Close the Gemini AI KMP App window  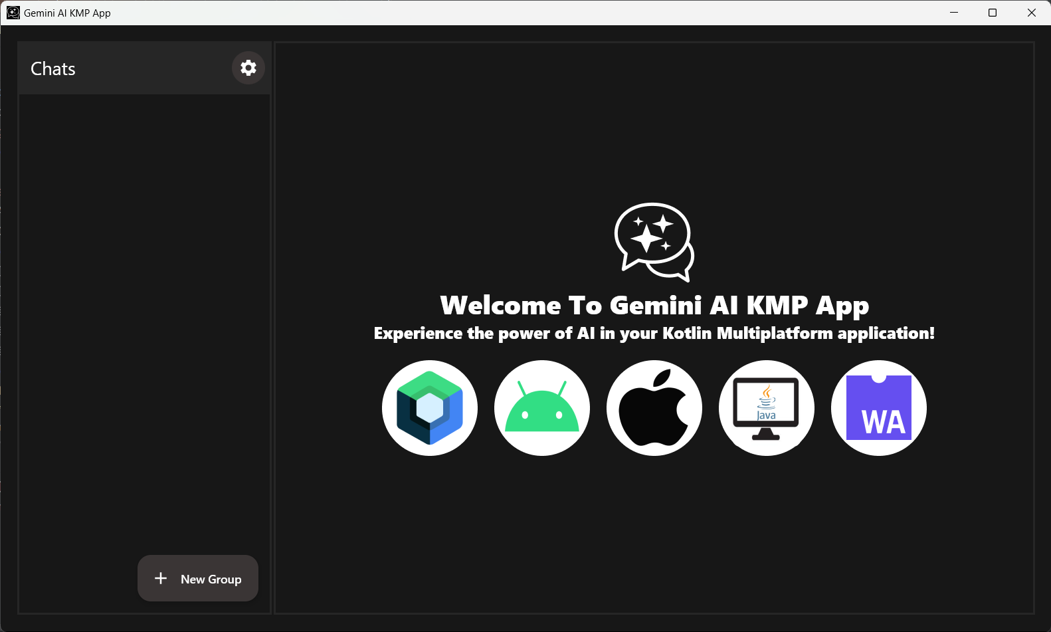tap(1032, 13)
